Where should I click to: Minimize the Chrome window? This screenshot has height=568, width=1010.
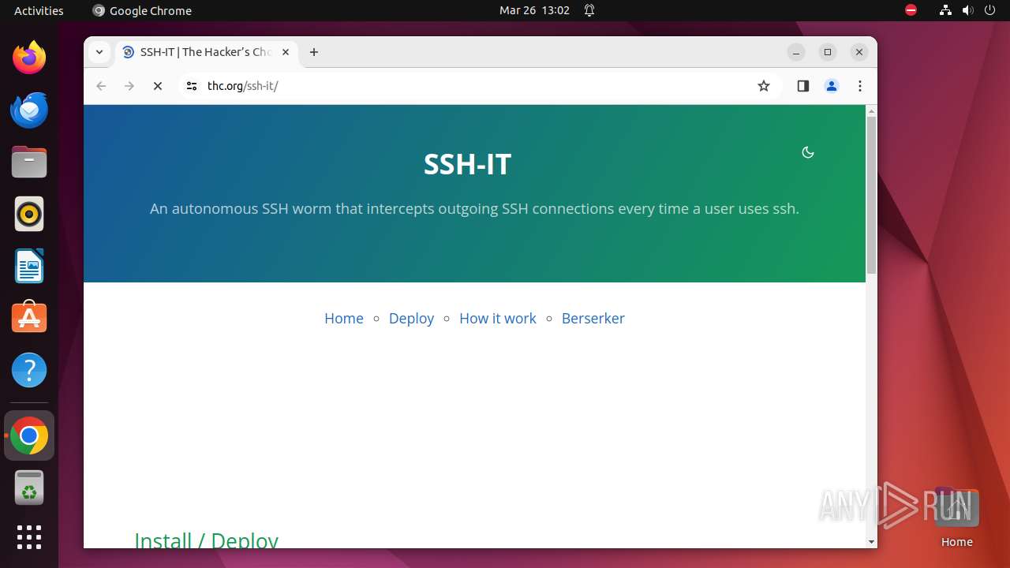[x=796, y=52]
